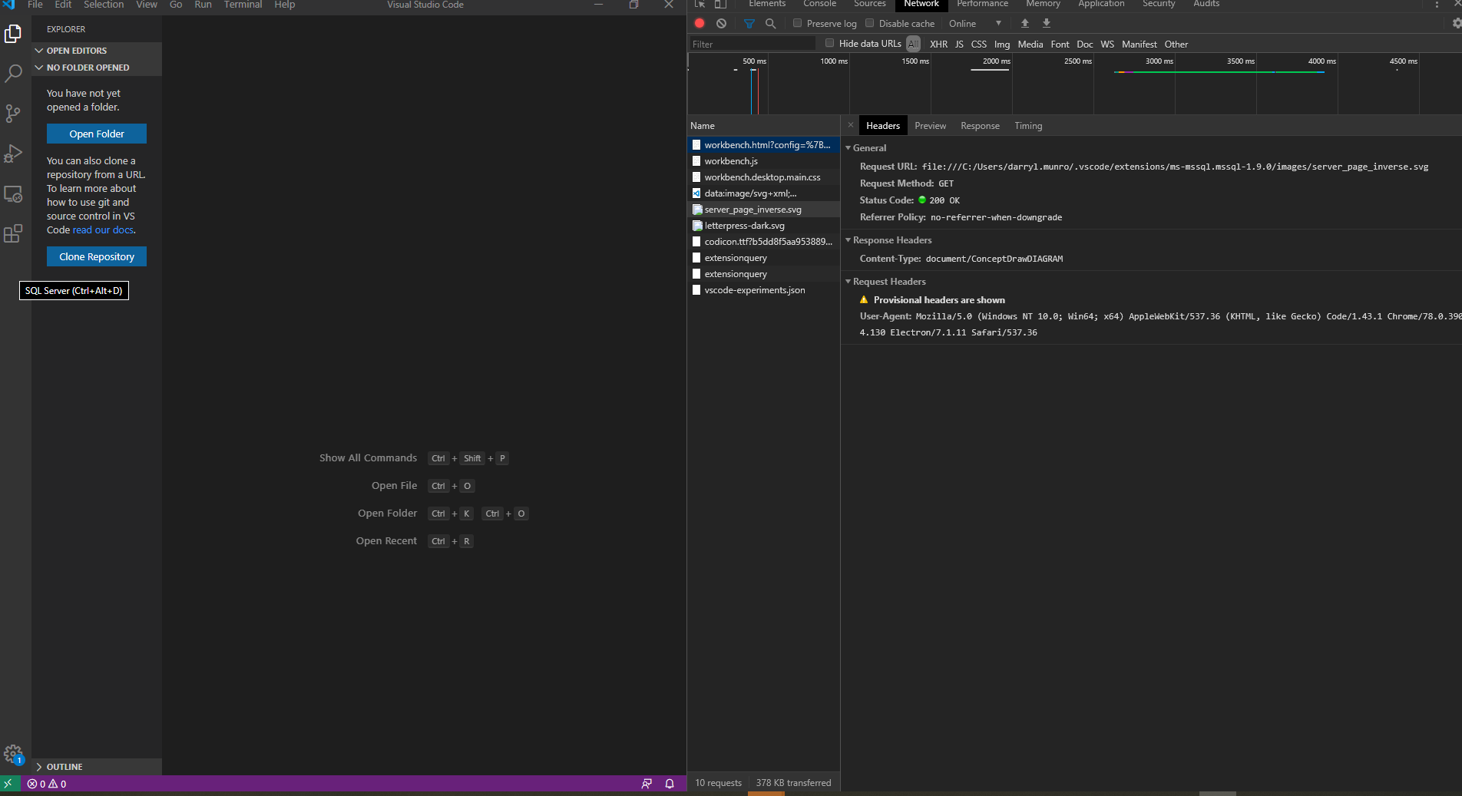Image resolution: width=1462 pixels, height=796 pixels.
Task: Open the Extensions view
Action: (13, 233)
